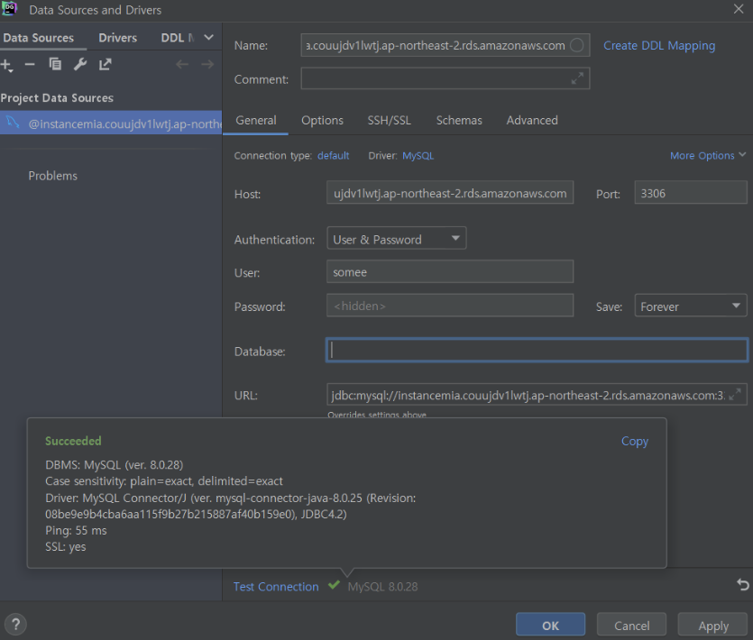753x640 pixels.
Task: Navigate back with left arrow
Action: (182, 64)
